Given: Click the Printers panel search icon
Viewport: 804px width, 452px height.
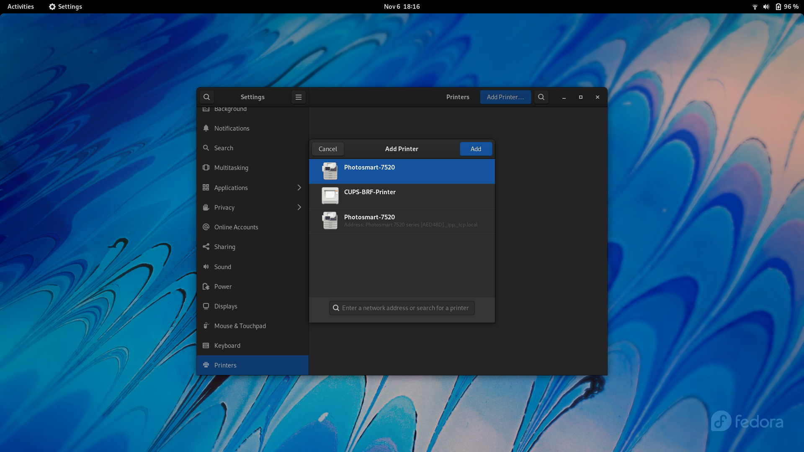Looking at the screenshot, I should point(541,97).
